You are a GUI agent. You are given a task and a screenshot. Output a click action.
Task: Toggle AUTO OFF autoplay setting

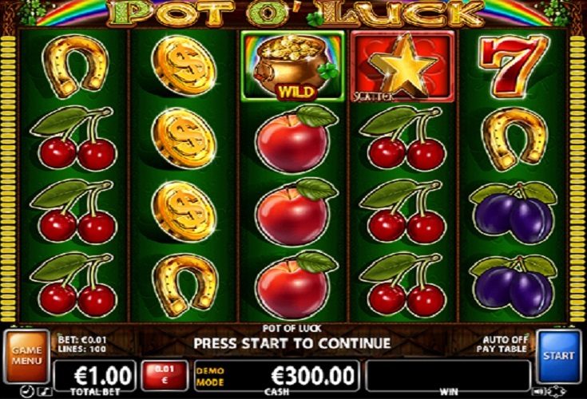[505, 339]
